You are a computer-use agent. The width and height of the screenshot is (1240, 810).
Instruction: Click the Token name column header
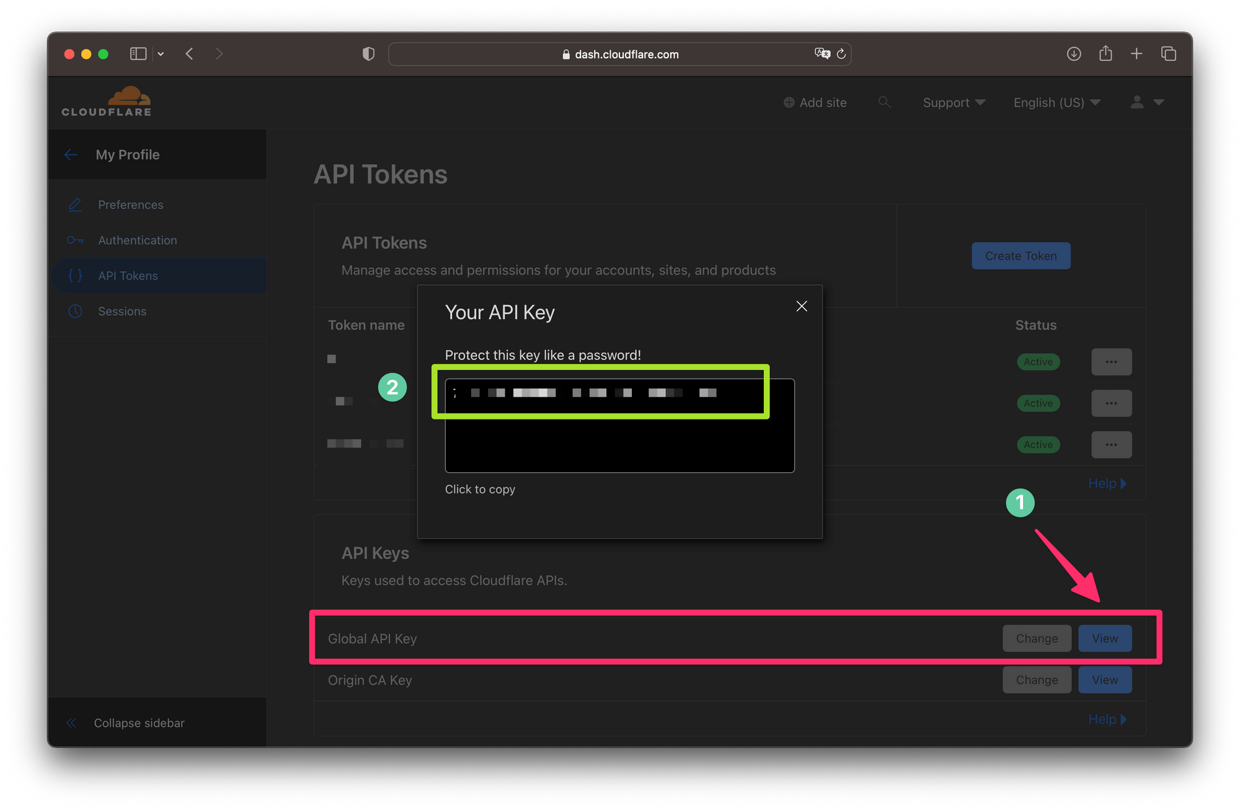pos(366,325)
